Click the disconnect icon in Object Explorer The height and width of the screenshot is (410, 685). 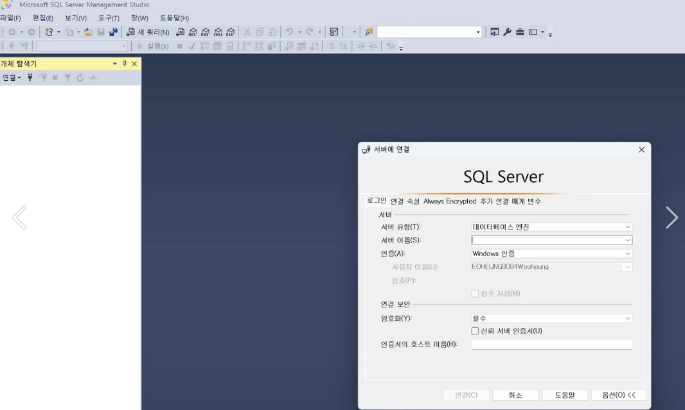coord(43,78)
